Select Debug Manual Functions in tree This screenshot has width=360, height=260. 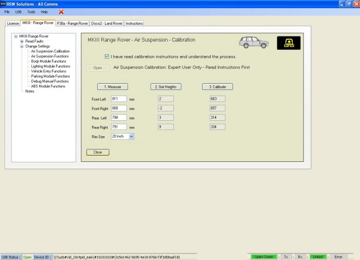pyautogui.click(x=50, y=81)
